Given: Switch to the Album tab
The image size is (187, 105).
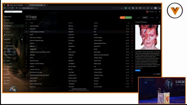Looking at the screenshot, I should 152,17.
